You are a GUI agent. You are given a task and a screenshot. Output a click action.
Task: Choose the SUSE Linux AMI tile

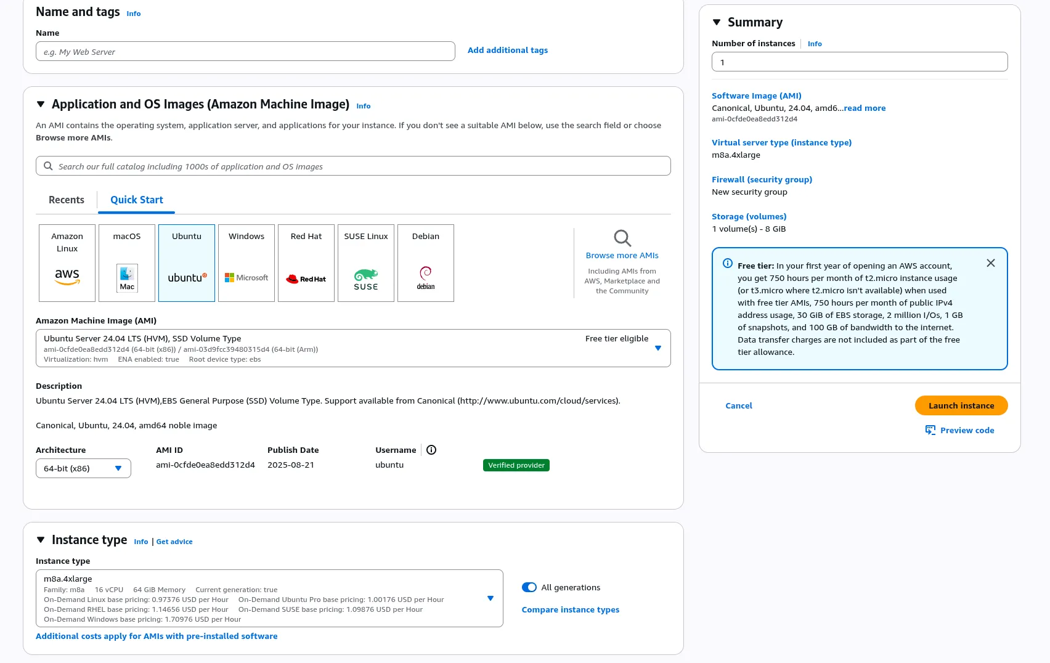[366, 263]
